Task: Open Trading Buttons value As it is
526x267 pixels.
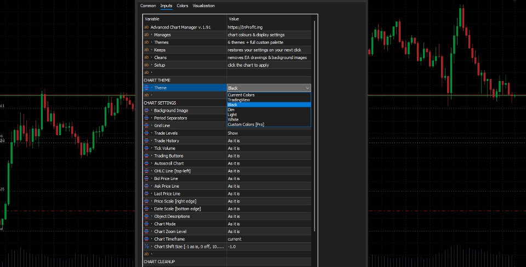Action: click(x=269, y=156)
